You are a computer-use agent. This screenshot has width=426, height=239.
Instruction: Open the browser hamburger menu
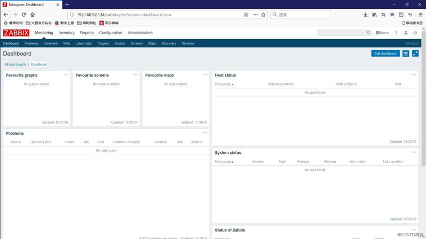(x=420, y=15)
